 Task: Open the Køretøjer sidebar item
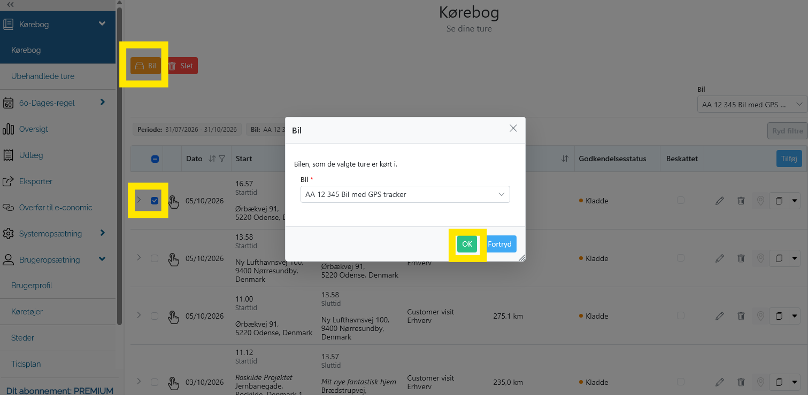coord(27,312)
